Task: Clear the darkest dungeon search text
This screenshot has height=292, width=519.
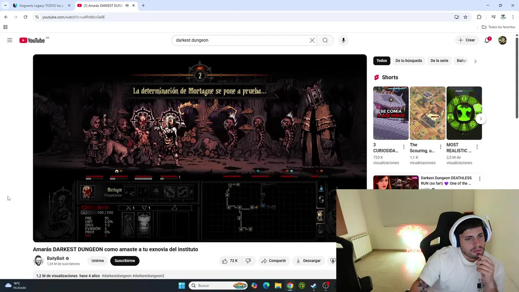Action: (x=312, y=40)
